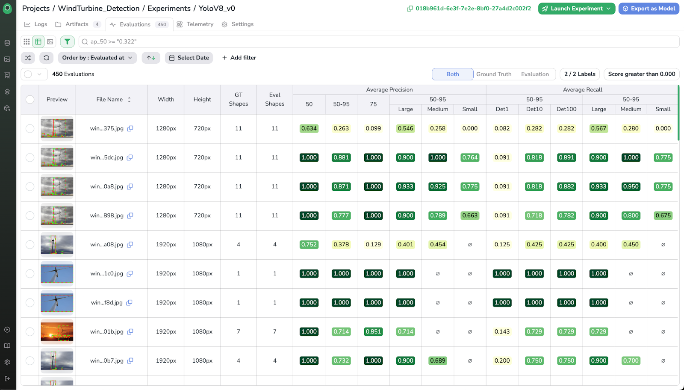Click the 0.634 AP 50 score badge

tap(309, 128)
